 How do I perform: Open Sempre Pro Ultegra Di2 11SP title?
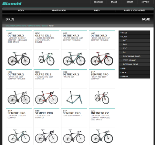tap(16, 113)
